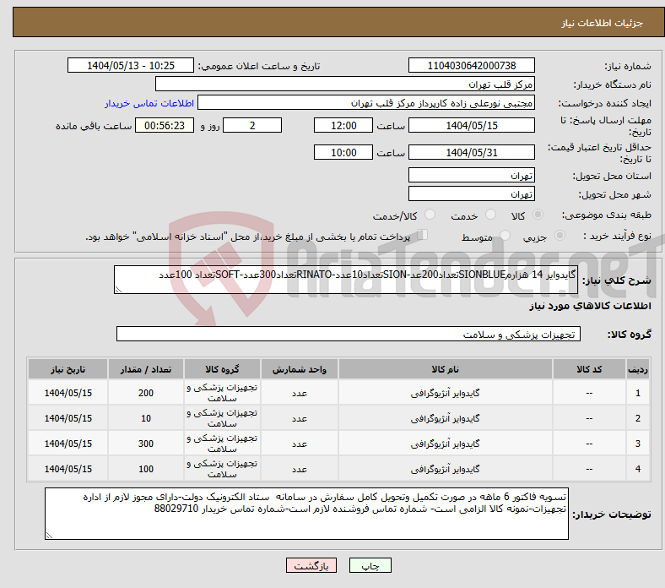Click the چاپ print button
The width and height of the screenshot is (665, 588).
370,565
